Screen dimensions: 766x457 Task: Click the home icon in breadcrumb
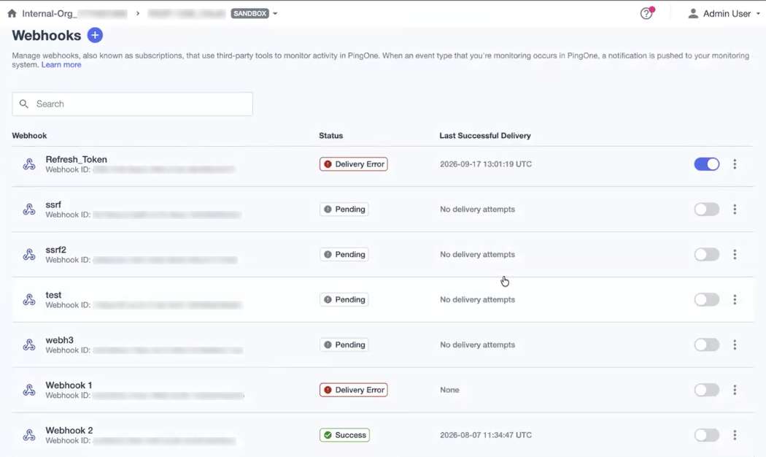(12, 13)
